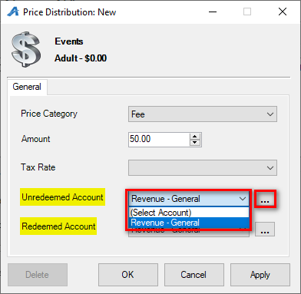The width and height of the screenshot is (301, 294).
Task: Click into the Amount input field
Action: (x=159, y=140)
